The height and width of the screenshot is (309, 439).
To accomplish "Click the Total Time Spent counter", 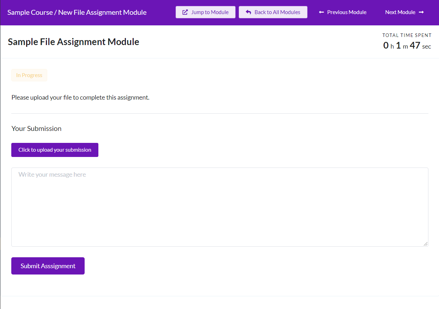I will [x=407, y=40].
